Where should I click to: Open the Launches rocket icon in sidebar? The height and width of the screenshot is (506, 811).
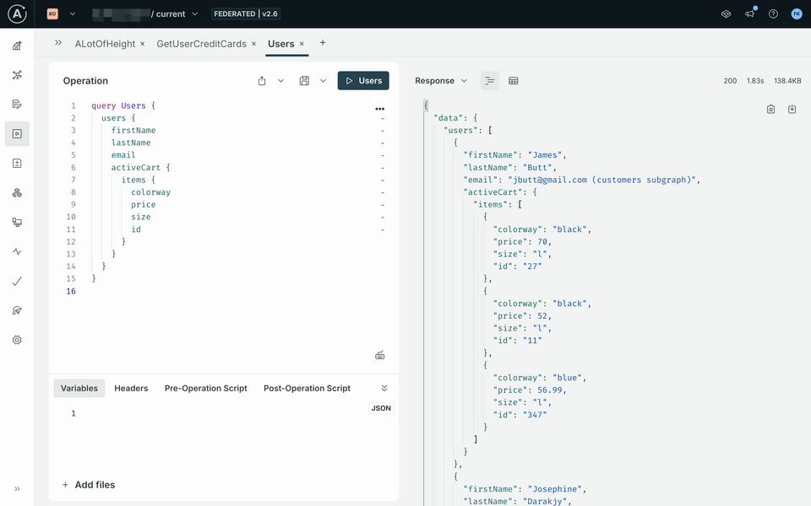17,310
